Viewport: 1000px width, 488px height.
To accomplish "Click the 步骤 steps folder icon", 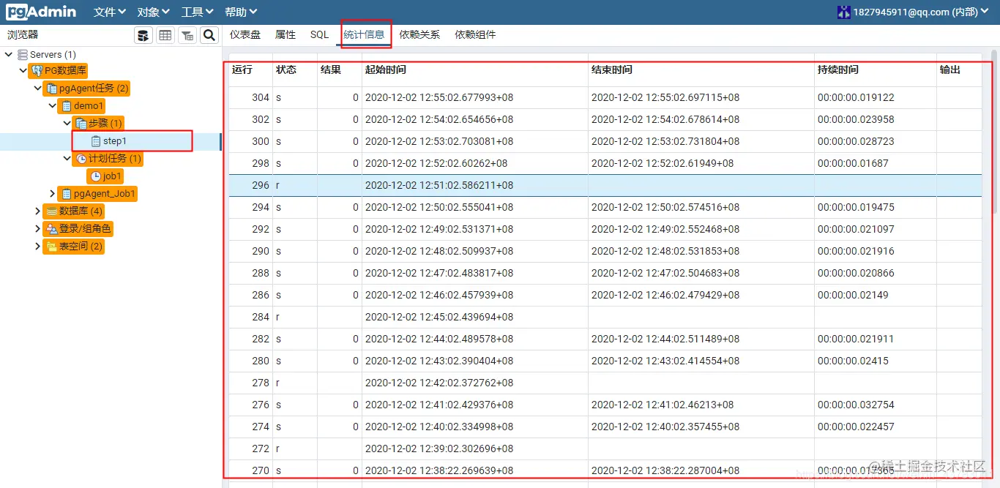I will pos(81,124).
